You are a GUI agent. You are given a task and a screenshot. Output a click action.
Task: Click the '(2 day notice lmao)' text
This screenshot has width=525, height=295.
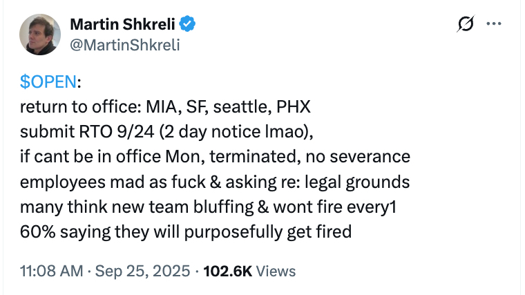pyautogui.click(x=244, y=133)
